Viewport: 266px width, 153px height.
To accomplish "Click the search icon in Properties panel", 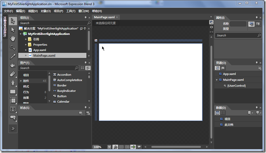I will 259,35.
